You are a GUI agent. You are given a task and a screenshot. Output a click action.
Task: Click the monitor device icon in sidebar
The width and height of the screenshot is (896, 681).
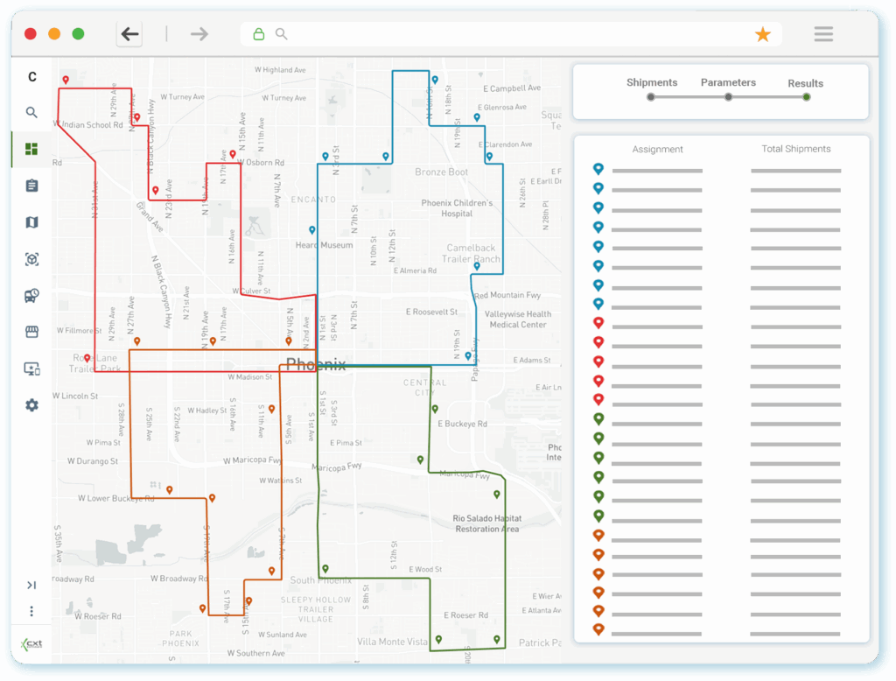(31, 369)
